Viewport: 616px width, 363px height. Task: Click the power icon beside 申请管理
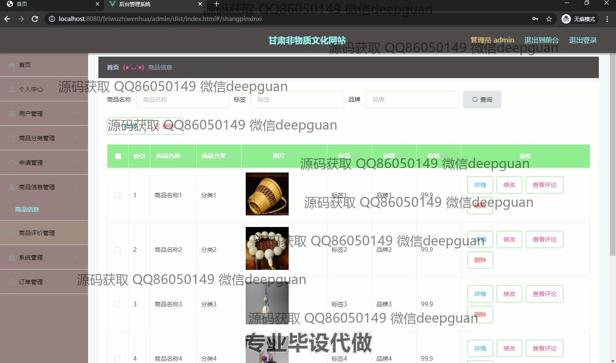click(12, 163)
